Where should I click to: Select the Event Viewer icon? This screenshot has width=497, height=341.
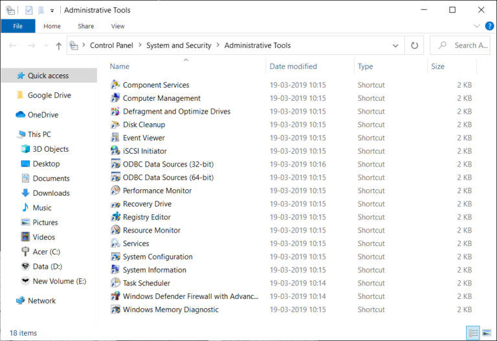click(x=115, y=138)
